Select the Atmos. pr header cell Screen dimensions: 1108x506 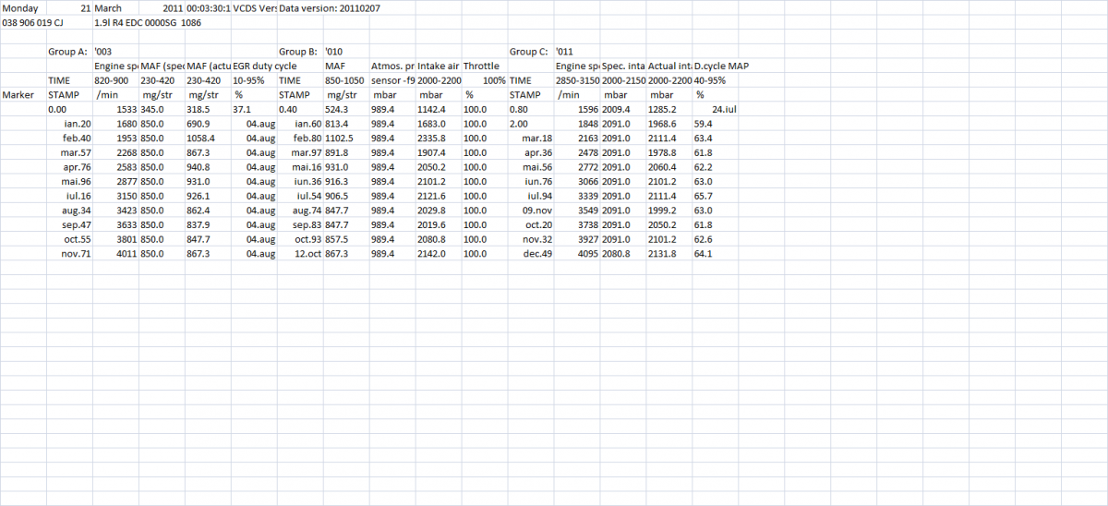click(x=392, y=66)
